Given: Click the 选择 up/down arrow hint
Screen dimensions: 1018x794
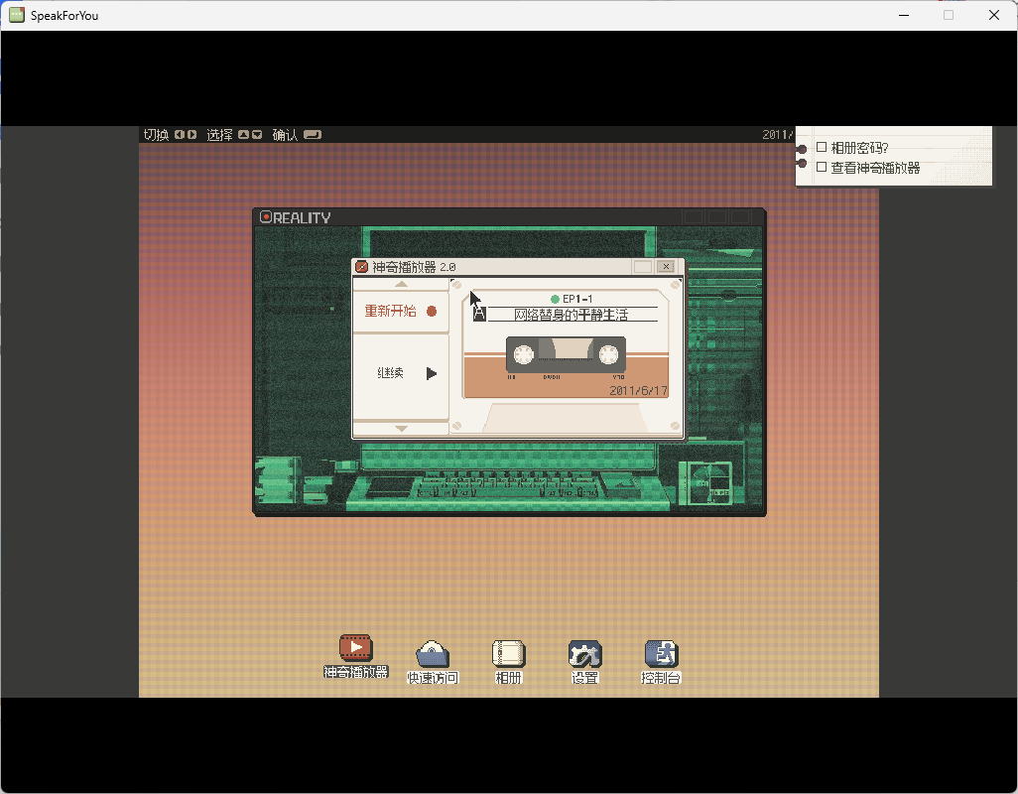Looking at the screenshot, I should coord(250,135).
